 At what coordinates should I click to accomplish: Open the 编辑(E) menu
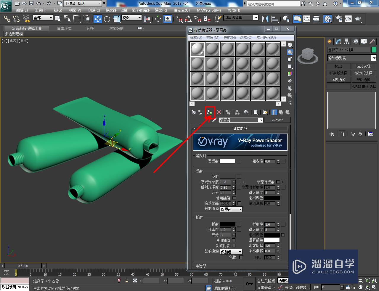click(22, 10)
